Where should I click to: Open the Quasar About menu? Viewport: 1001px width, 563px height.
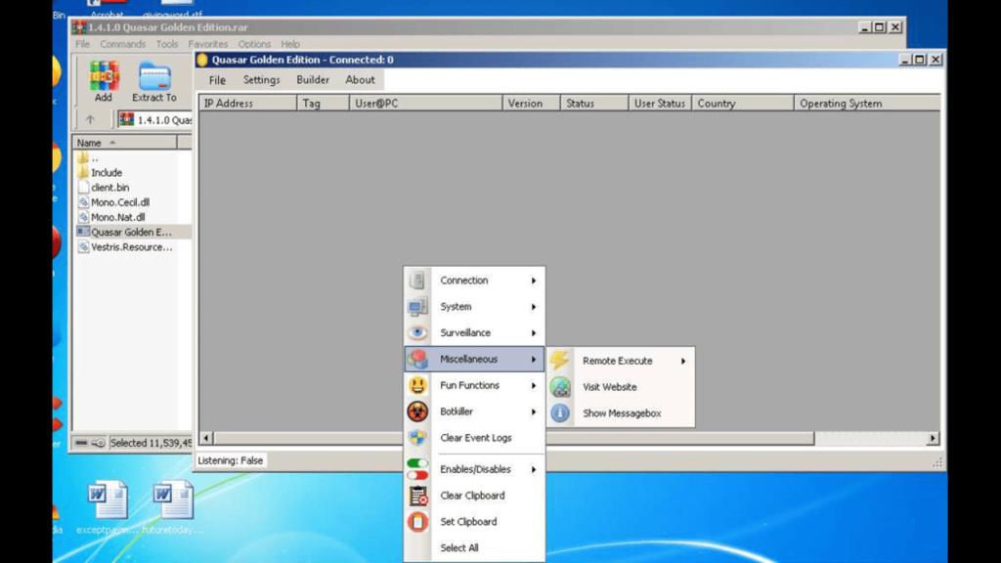tap(360, 80)
